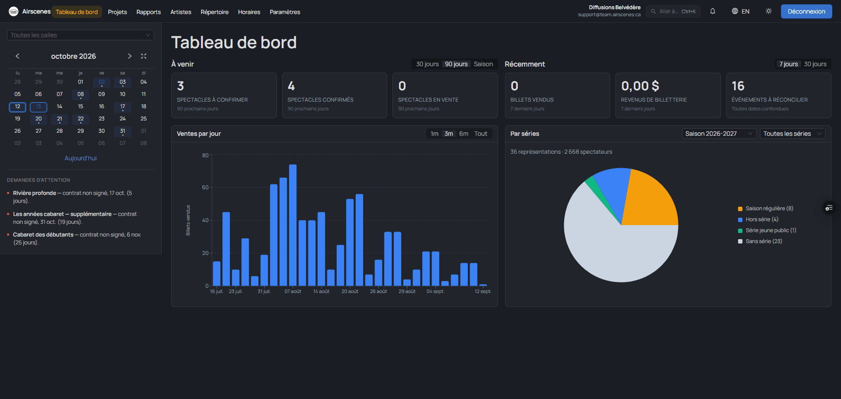The width and height of the screenshot is (841, 399).
Task: Go to the Artistes section
Action: pos(181,12)
